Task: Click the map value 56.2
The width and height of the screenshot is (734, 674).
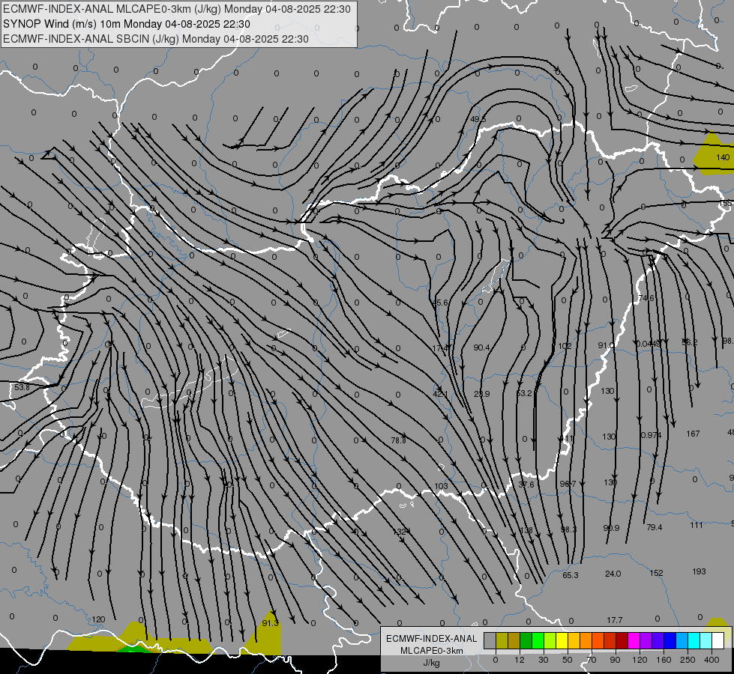Action: click(689, 342)
